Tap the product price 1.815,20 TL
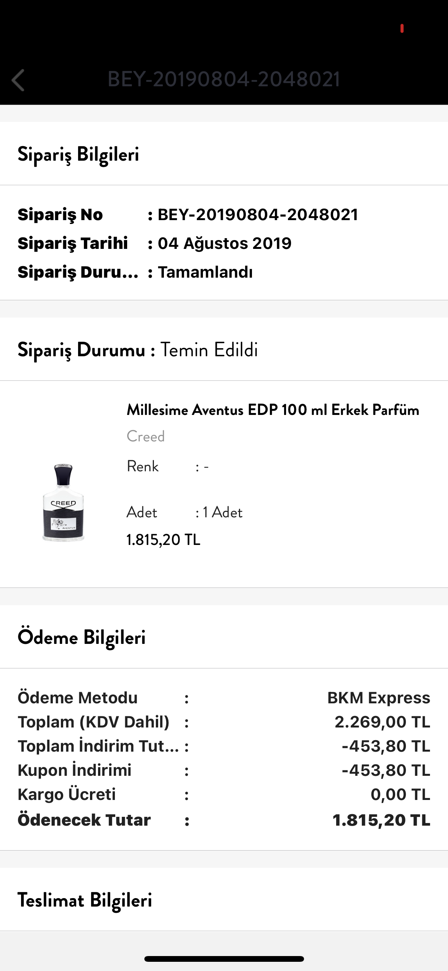 tap(164, 540)
